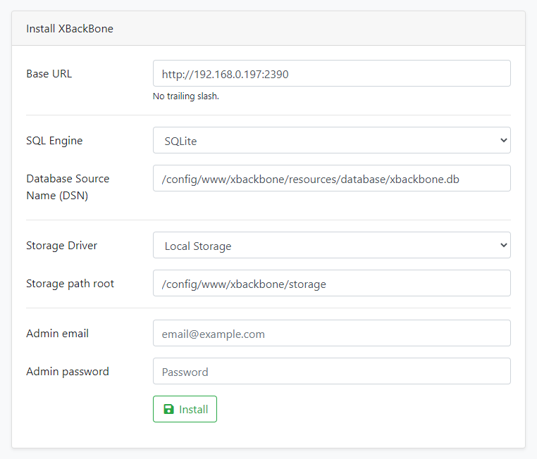Click the 'No trailing slash.' hint text

185,96
